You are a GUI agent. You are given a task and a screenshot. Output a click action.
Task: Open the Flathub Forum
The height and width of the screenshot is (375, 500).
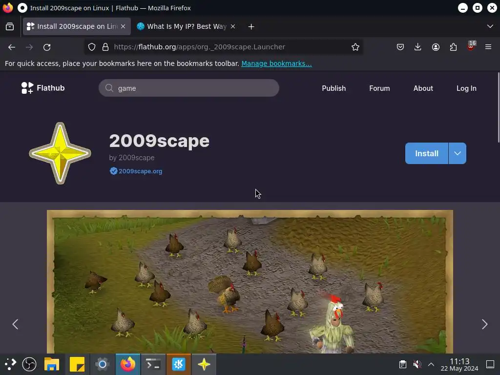(379, 88)
